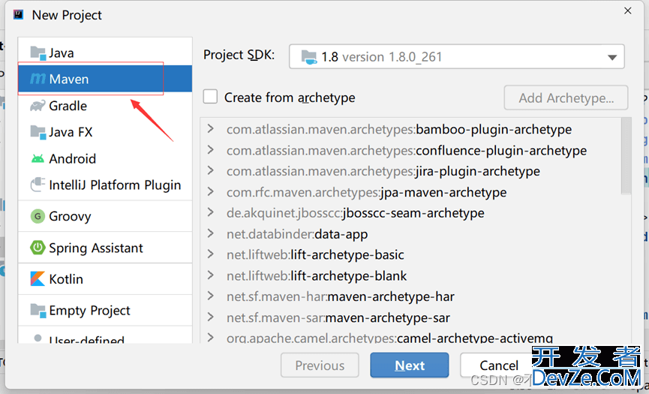Viewport: 649px width, 394px height.
Task: Click the IntelliJ logo in title bar
Action: pos(18,15)
